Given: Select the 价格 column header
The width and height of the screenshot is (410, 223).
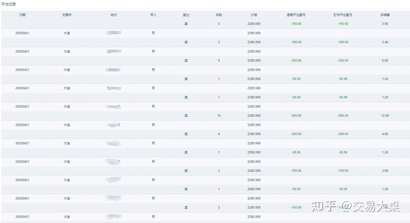Looking at the screenshot, I should pyautogui.click(x=254, y=15).
